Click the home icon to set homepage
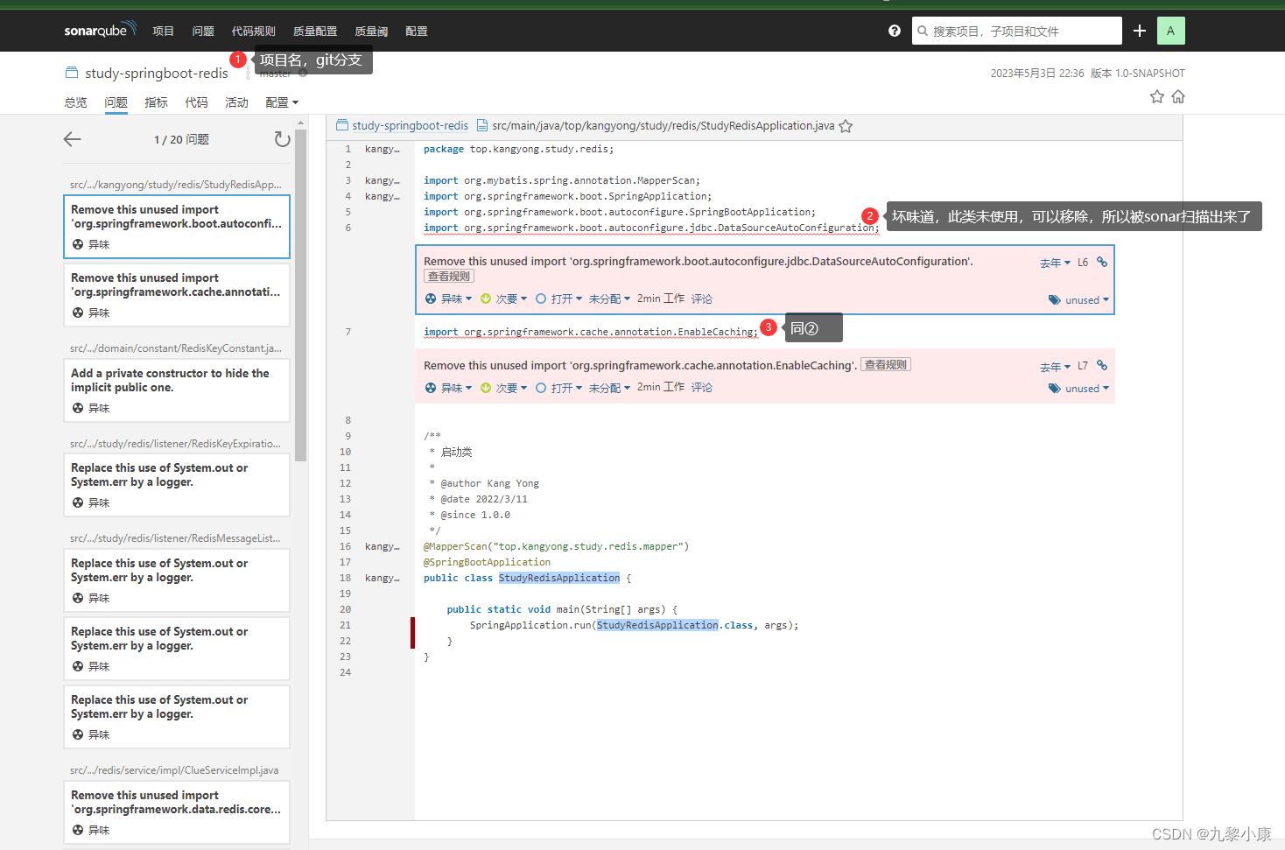 pos(1178,96)
